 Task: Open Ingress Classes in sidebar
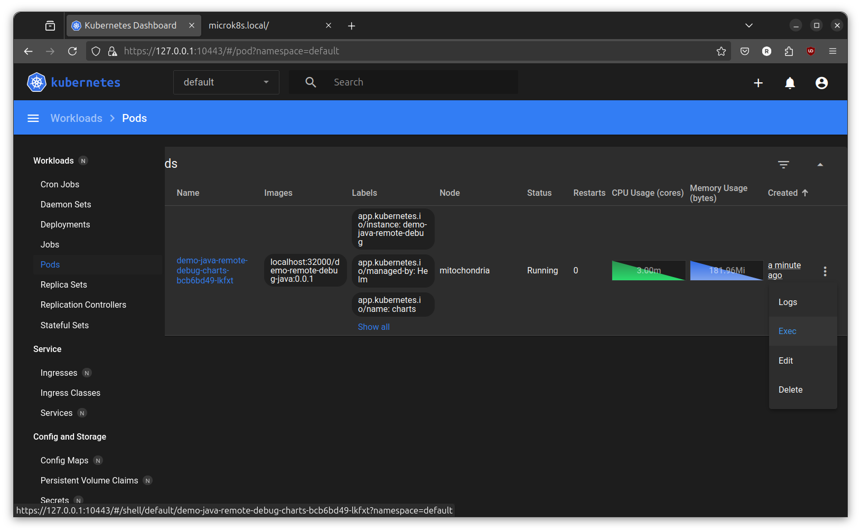pos(70,393)
